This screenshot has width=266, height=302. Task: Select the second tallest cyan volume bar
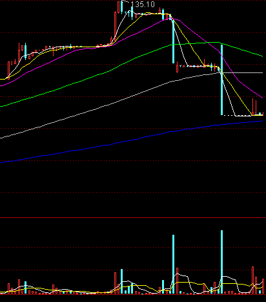pyautogui.click(x=173, y=264)
